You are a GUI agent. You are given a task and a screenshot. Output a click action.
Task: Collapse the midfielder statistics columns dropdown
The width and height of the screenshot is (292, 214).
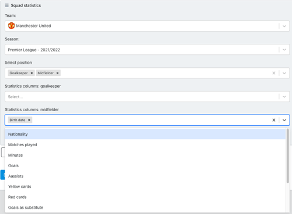[284, 120]
